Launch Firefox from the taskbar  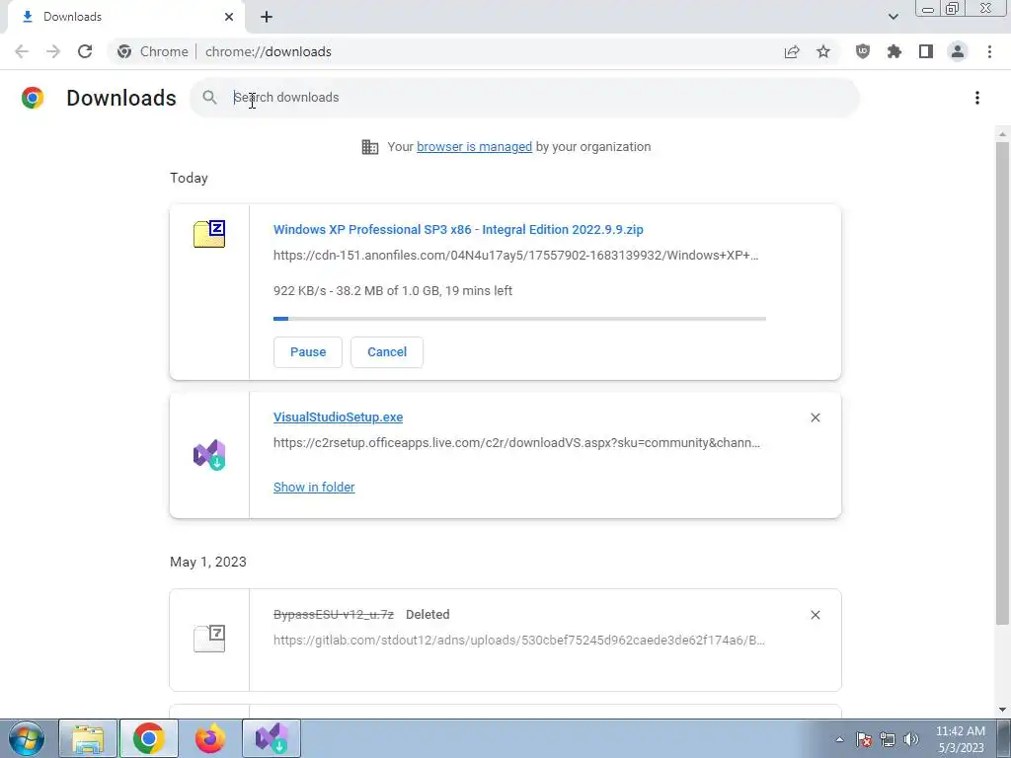pyautogui.click(x=210, y=738)
